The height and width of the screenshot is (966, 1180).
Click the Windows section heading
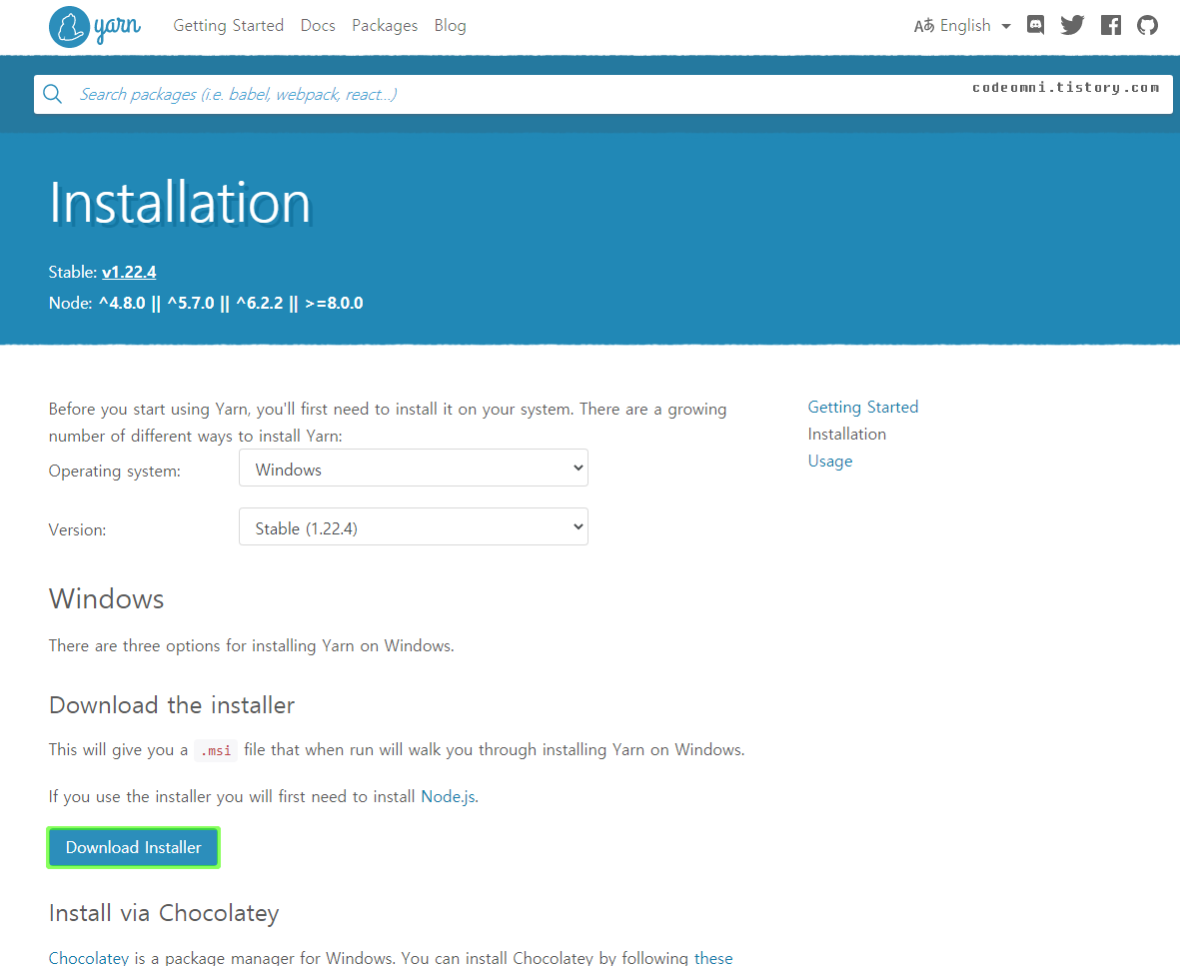point(106,598)
